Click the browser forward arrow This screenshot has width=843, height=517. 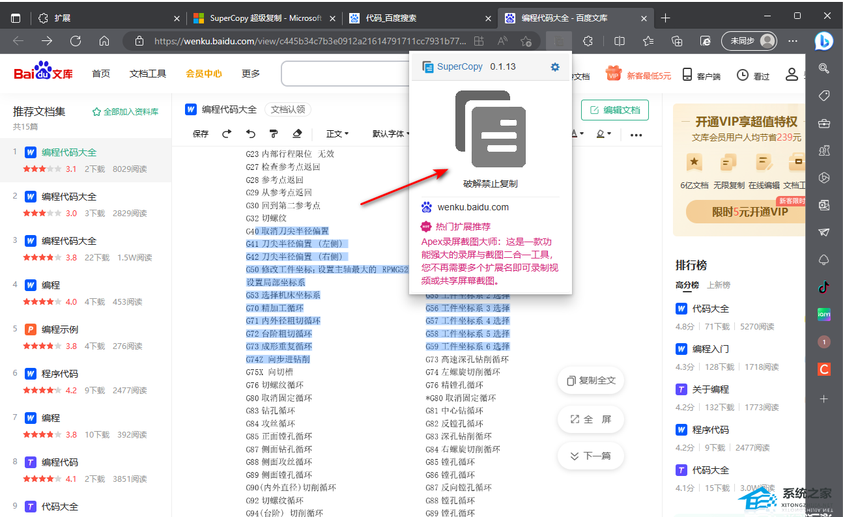click(47, 41)
